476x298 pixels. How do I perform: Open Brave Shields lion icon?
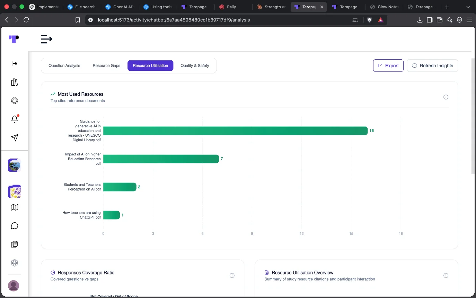tap(370, 20)
